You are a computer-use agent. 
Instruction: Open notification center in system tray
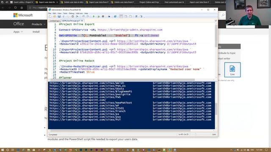coord(266,150)
